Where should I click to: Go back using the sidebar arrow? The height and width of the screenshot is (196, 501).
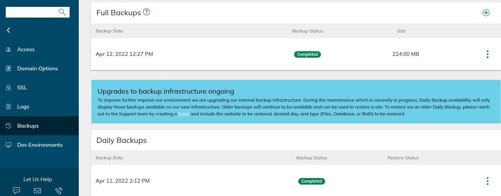(8, 30)
